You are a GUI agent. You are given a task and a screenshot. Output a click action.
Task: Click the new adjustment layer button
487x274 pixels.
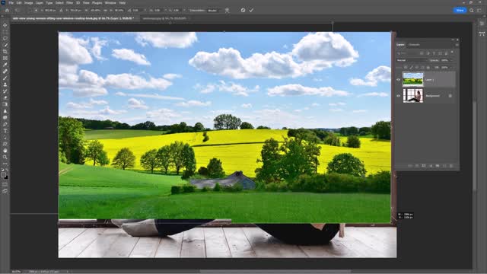coord(431,166)
